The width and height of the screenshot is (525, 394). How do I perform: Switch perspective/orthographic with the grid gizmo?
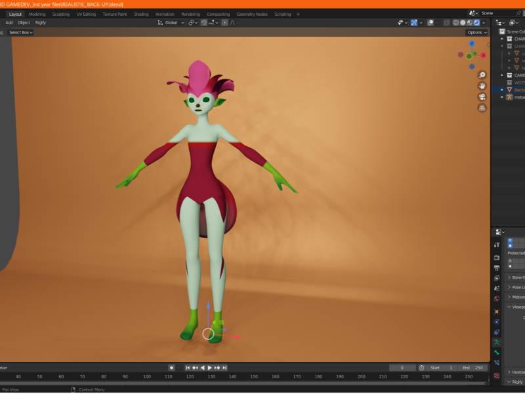[482, 108]
